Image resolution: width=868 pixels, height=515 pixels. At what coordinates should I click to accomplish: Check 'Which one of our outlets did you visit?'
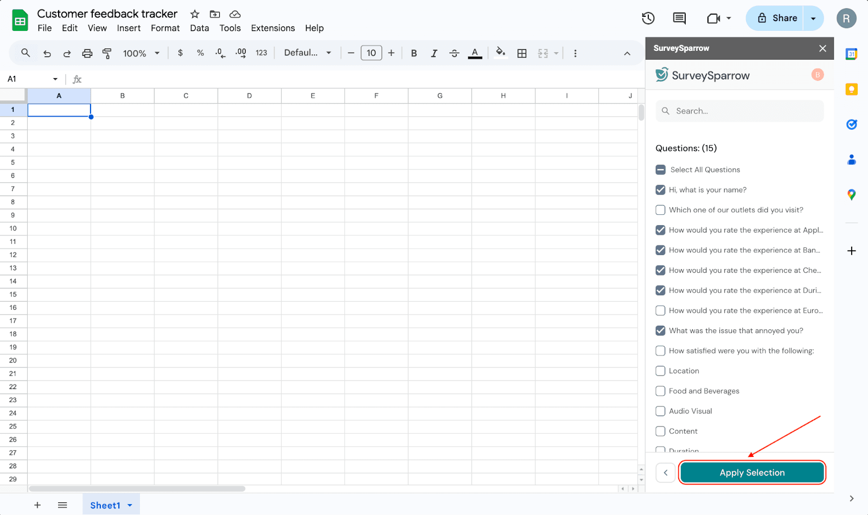(660, 210)
